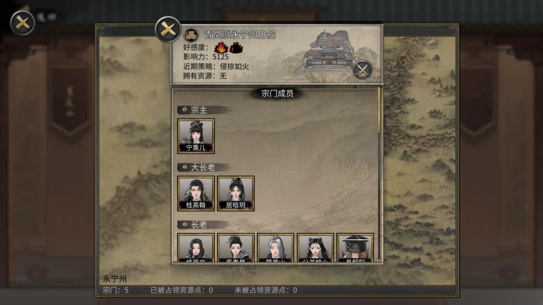Select grand elder 居晗玥's portrait
Viewport: 543px width, 305px height.
click(x=236, y=193)
